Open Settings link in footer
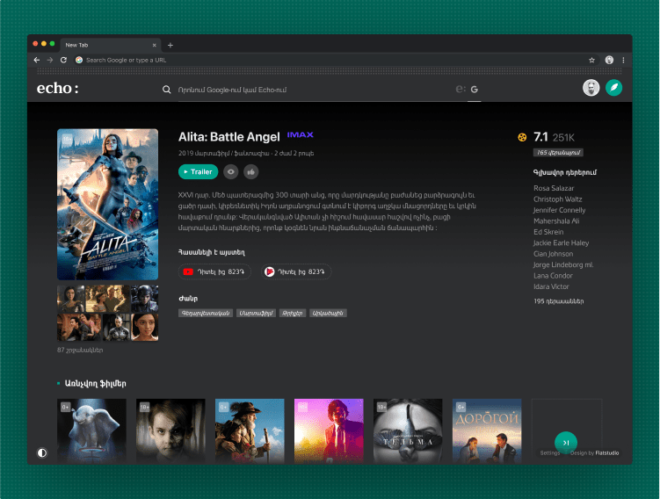 (x=550, y=453)
